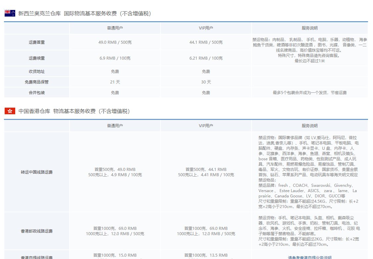Viewport: 373px width, 259px height.
Task: Click the 44.1 RMB / 500克 VIP fee cell
Action: click(x=206, y=42)
